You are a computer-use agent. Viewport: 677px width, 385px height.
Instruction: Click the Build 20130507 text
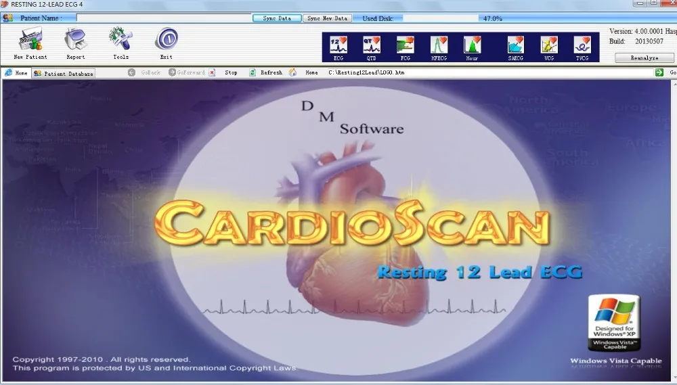pos(636,41)
